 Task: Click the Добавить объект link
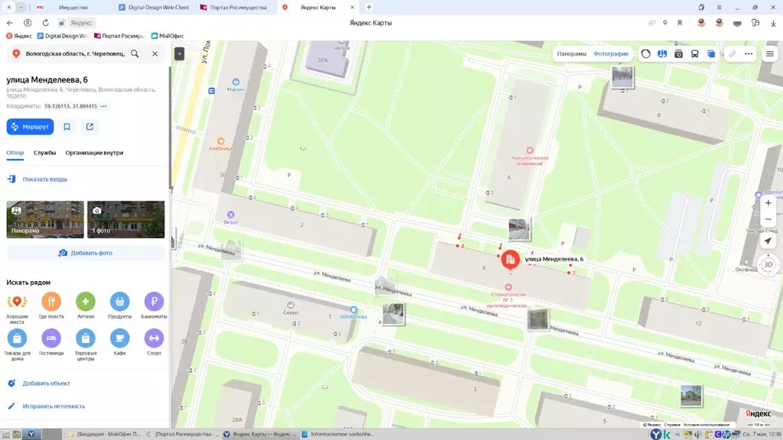(x=46, y=383)
